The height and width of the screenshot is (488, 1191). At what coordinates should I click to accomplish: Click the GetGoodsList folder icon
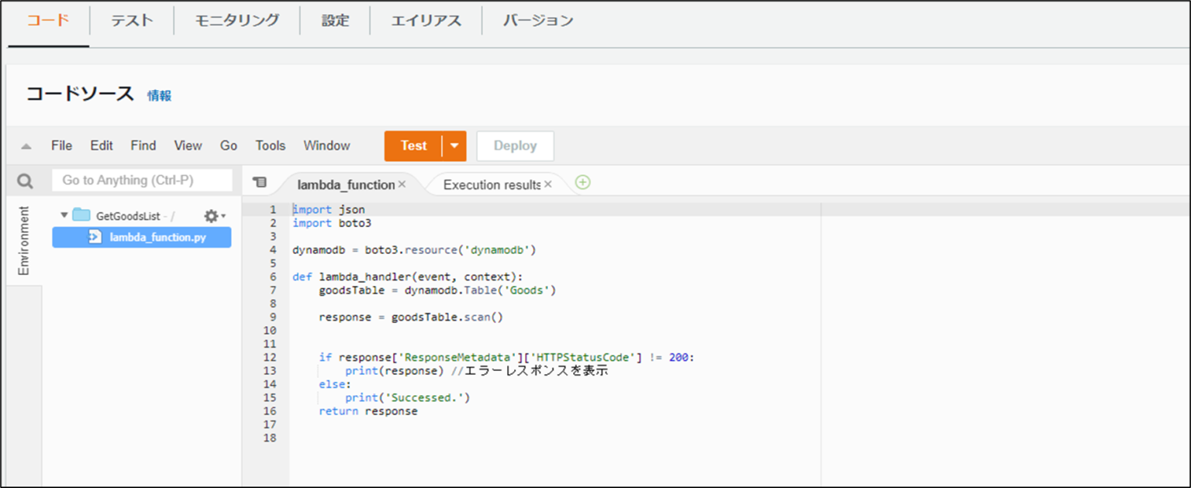pos(81,215)
